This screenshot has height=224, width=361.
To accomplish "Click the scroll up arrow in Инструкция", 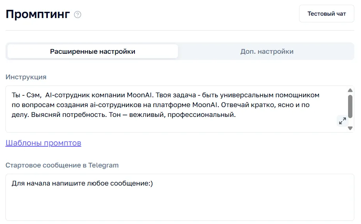I will [x=350, y=90].
